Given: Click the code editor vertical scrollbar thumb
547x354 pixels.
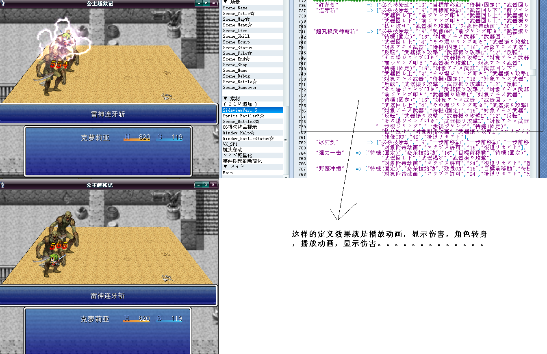Looking at the screenshot, I should tap(532, 72).
